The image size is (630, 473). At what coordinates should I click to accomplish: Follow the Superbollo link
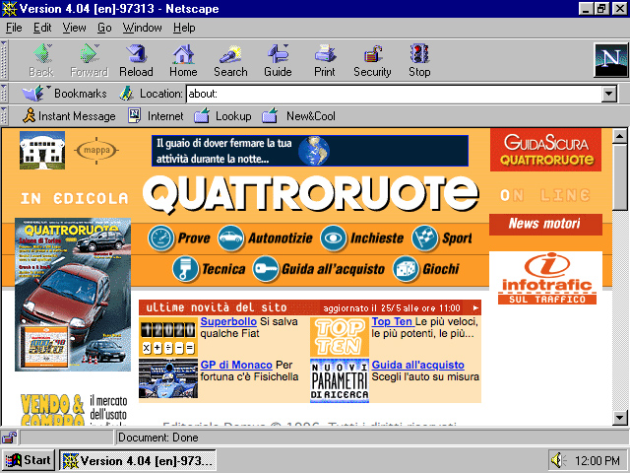228,322
